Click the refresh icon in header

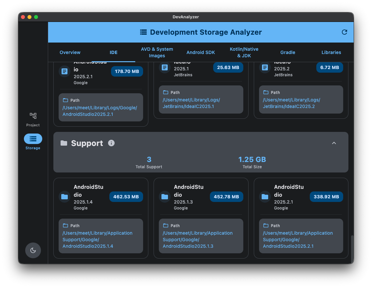(x=344, y=32)
